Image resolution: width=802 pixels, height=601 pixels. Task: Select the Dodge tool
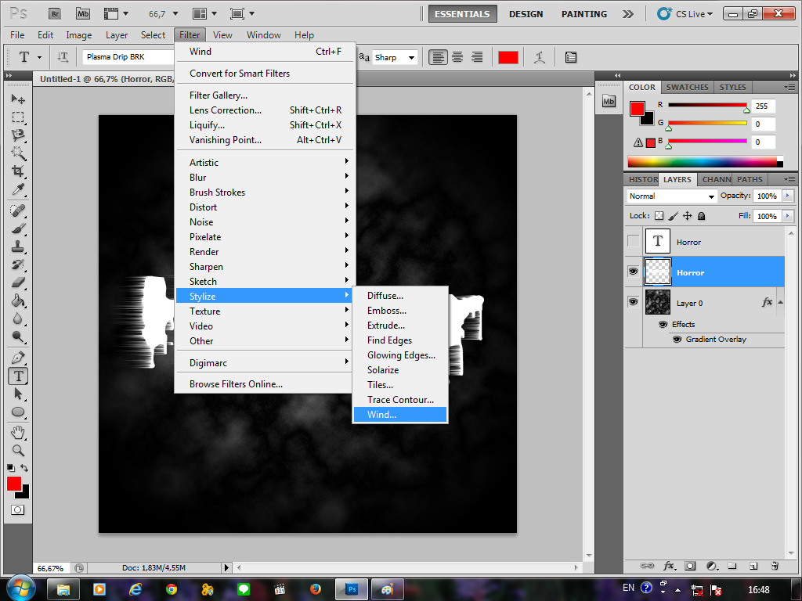point(18,336)
